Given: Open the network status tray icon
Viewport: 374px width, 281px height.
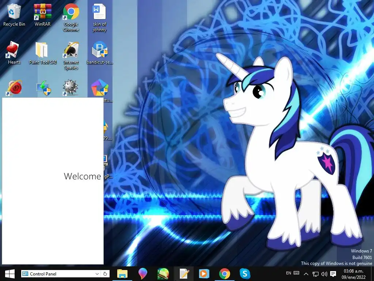Looking at the screenshot, I should [x=315, y=274].
